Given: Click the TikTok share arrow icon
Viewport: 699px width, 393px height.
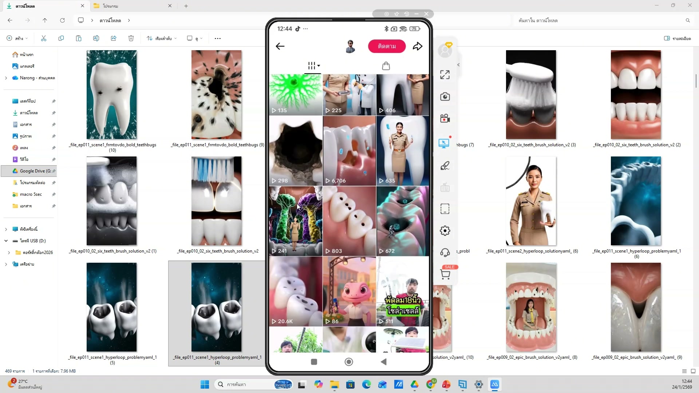Looking at the screenshot, I should click(418, 46).
